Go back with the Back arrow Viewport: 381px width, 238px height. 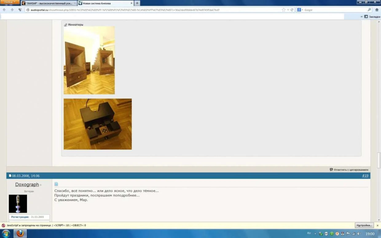4,10
